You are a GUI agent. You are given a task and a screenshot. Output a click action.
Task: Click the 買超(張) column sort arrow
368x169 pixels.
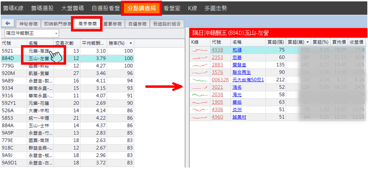point(282,42)
